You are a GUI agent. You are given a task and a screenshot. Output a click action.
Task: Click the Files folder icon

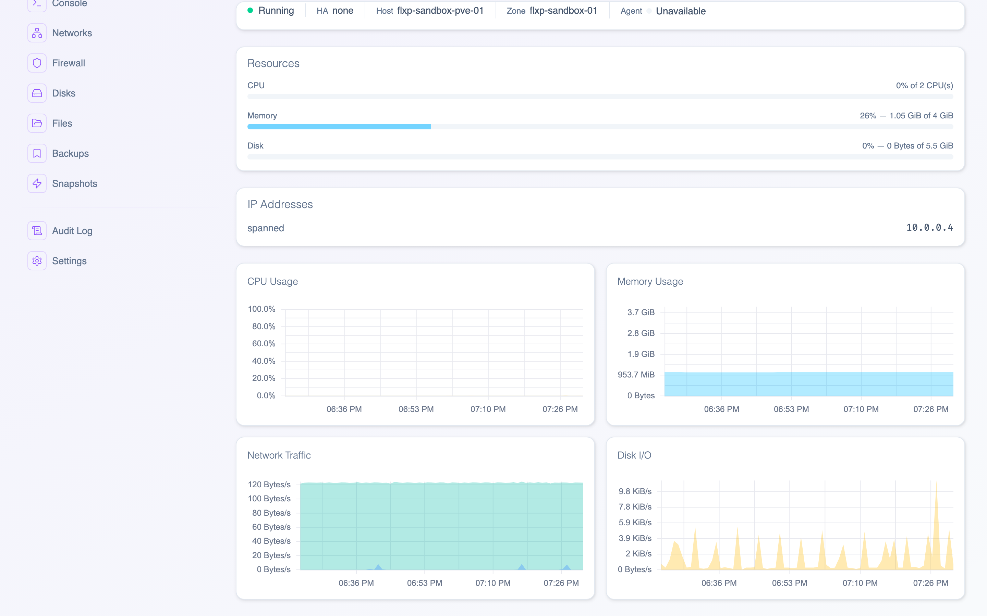(x=37, y=124)
